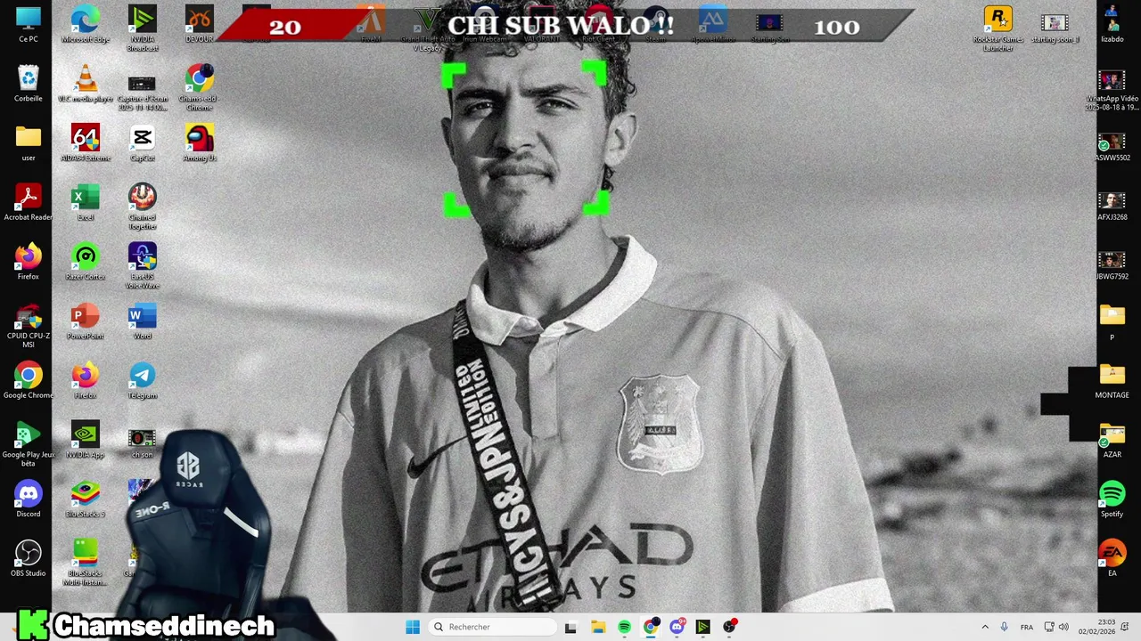Launch the Telegram desktop shortcut

(143, 380)
